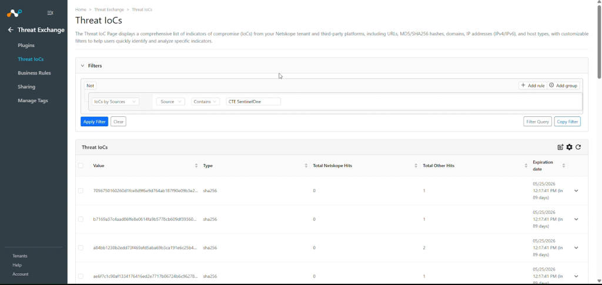Screen dimensions: 602x285
Task: Sort by Total Other Hits arrows
Action: (526, 166)
